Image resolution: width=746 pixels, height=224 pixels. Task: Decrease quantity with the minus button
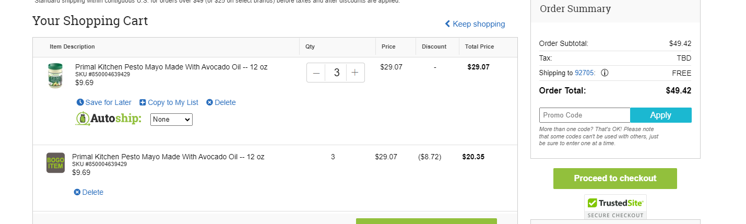(x=316, y=73)
